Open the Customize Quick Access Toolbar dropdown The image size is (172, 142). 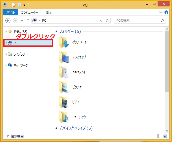[x=24, y=5]
